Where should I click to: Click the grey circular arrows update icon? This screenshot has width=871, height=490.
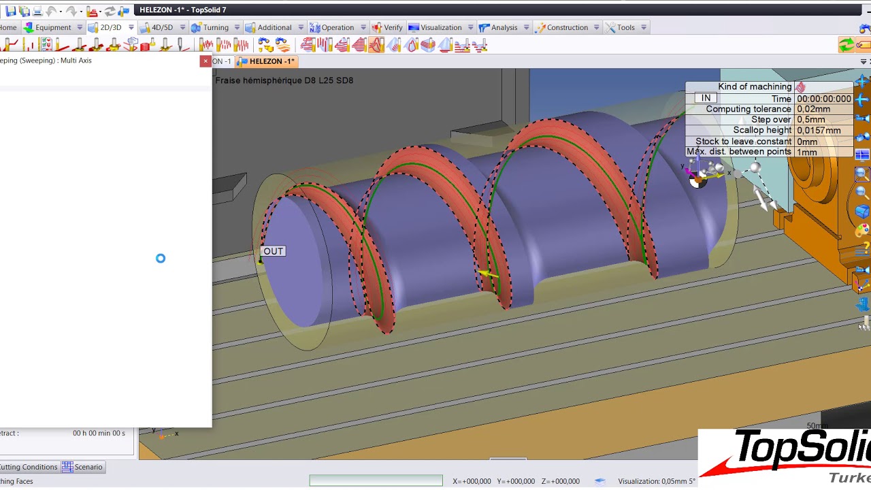pos(110,10)
